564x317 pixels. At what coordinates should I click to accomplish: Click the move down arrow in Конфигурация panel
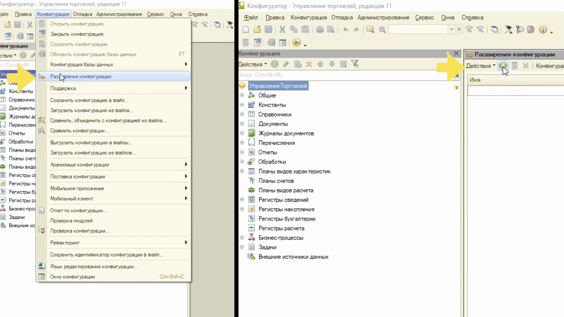click(332, 64)
